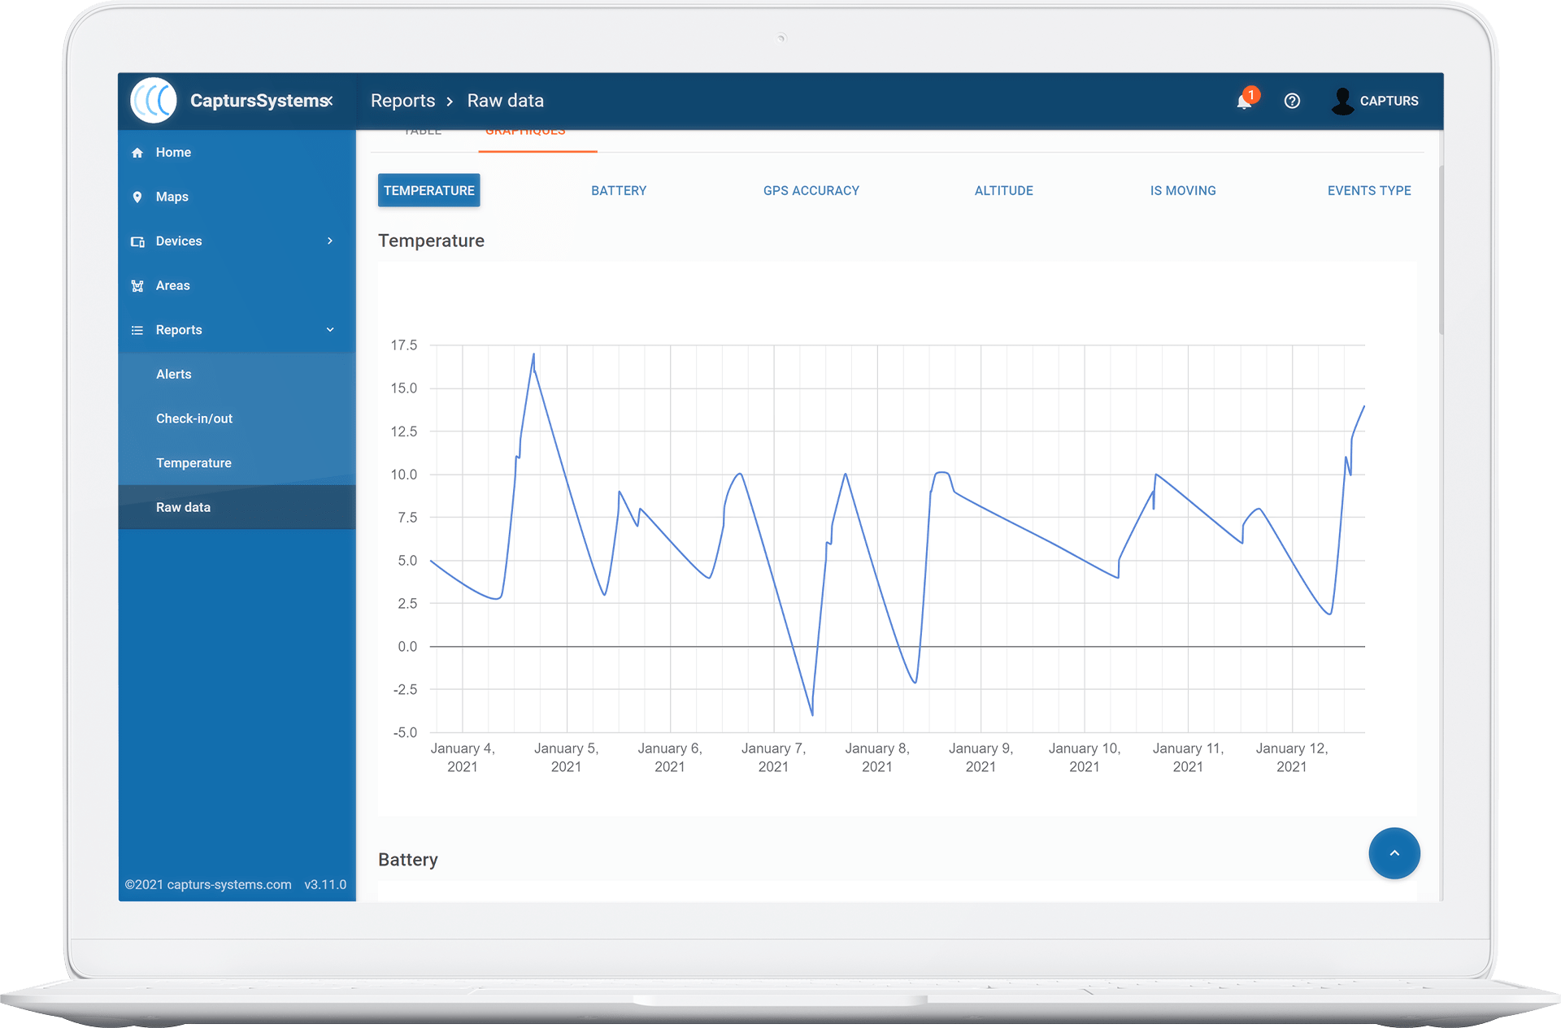This screenshot has width=1561, height=1028.
Task: Click the TEMPERATURE button
Action: [x=429, y=190]
